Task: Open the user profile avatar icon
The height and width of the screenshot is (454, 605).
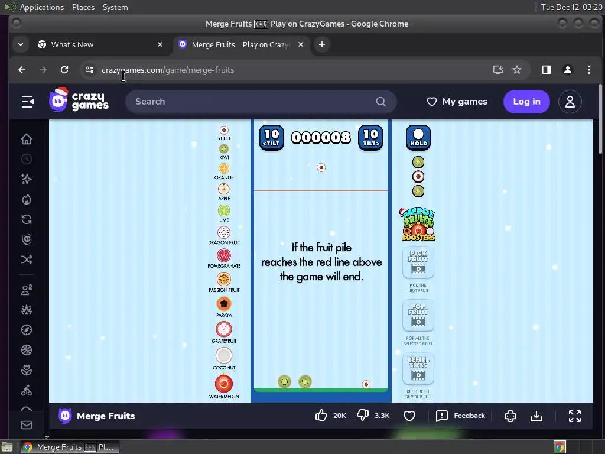Action: click(570, 102)
